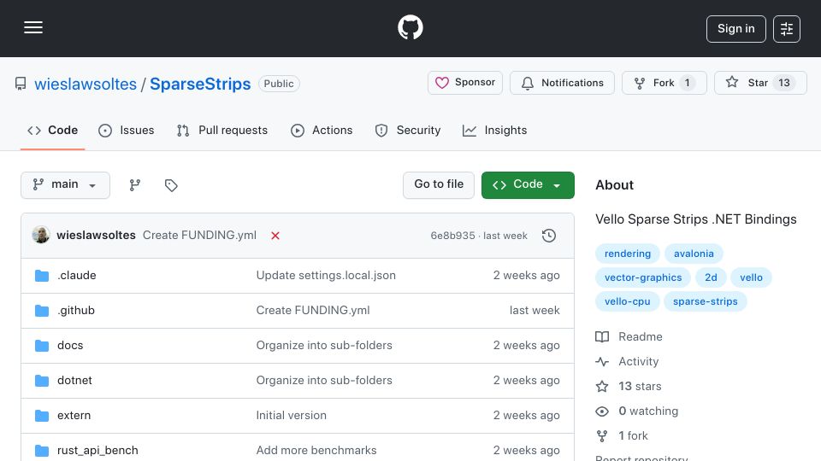Open the rust_api_bench folder

click(97, 451)
